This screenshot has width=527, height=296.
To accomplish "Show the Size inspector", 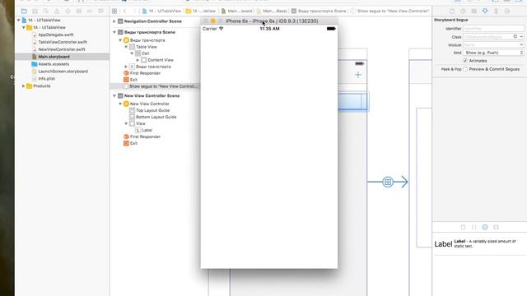I will pyautogui.click(x=496, y=11).
